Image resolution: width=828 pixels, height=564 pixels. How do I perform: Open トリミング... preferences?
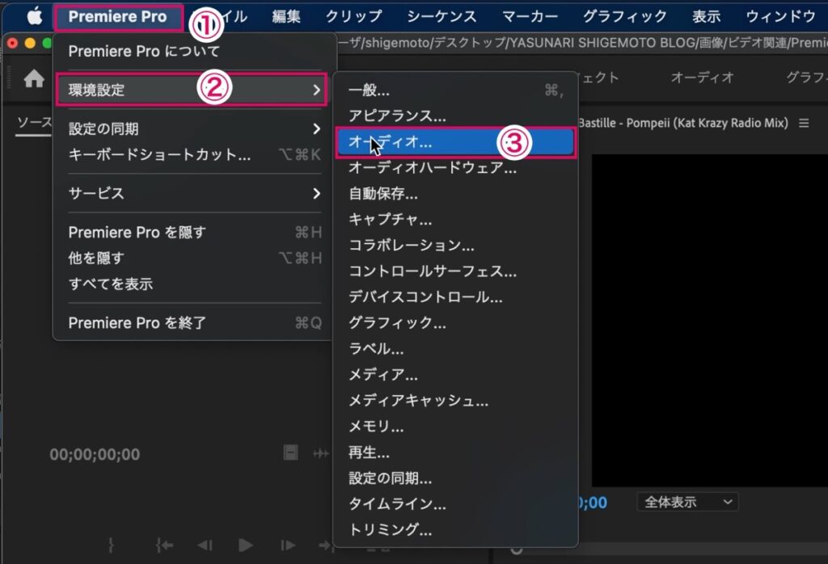point(456,530)
